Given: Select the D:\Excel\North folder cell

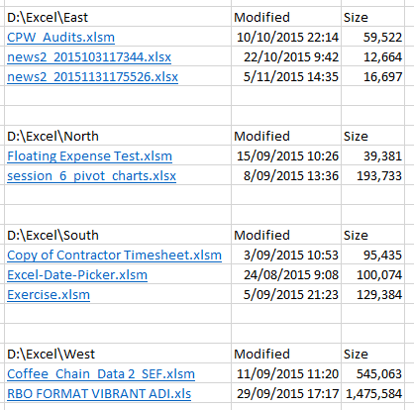Looking at the screenshot, I should tap(118, 136).
